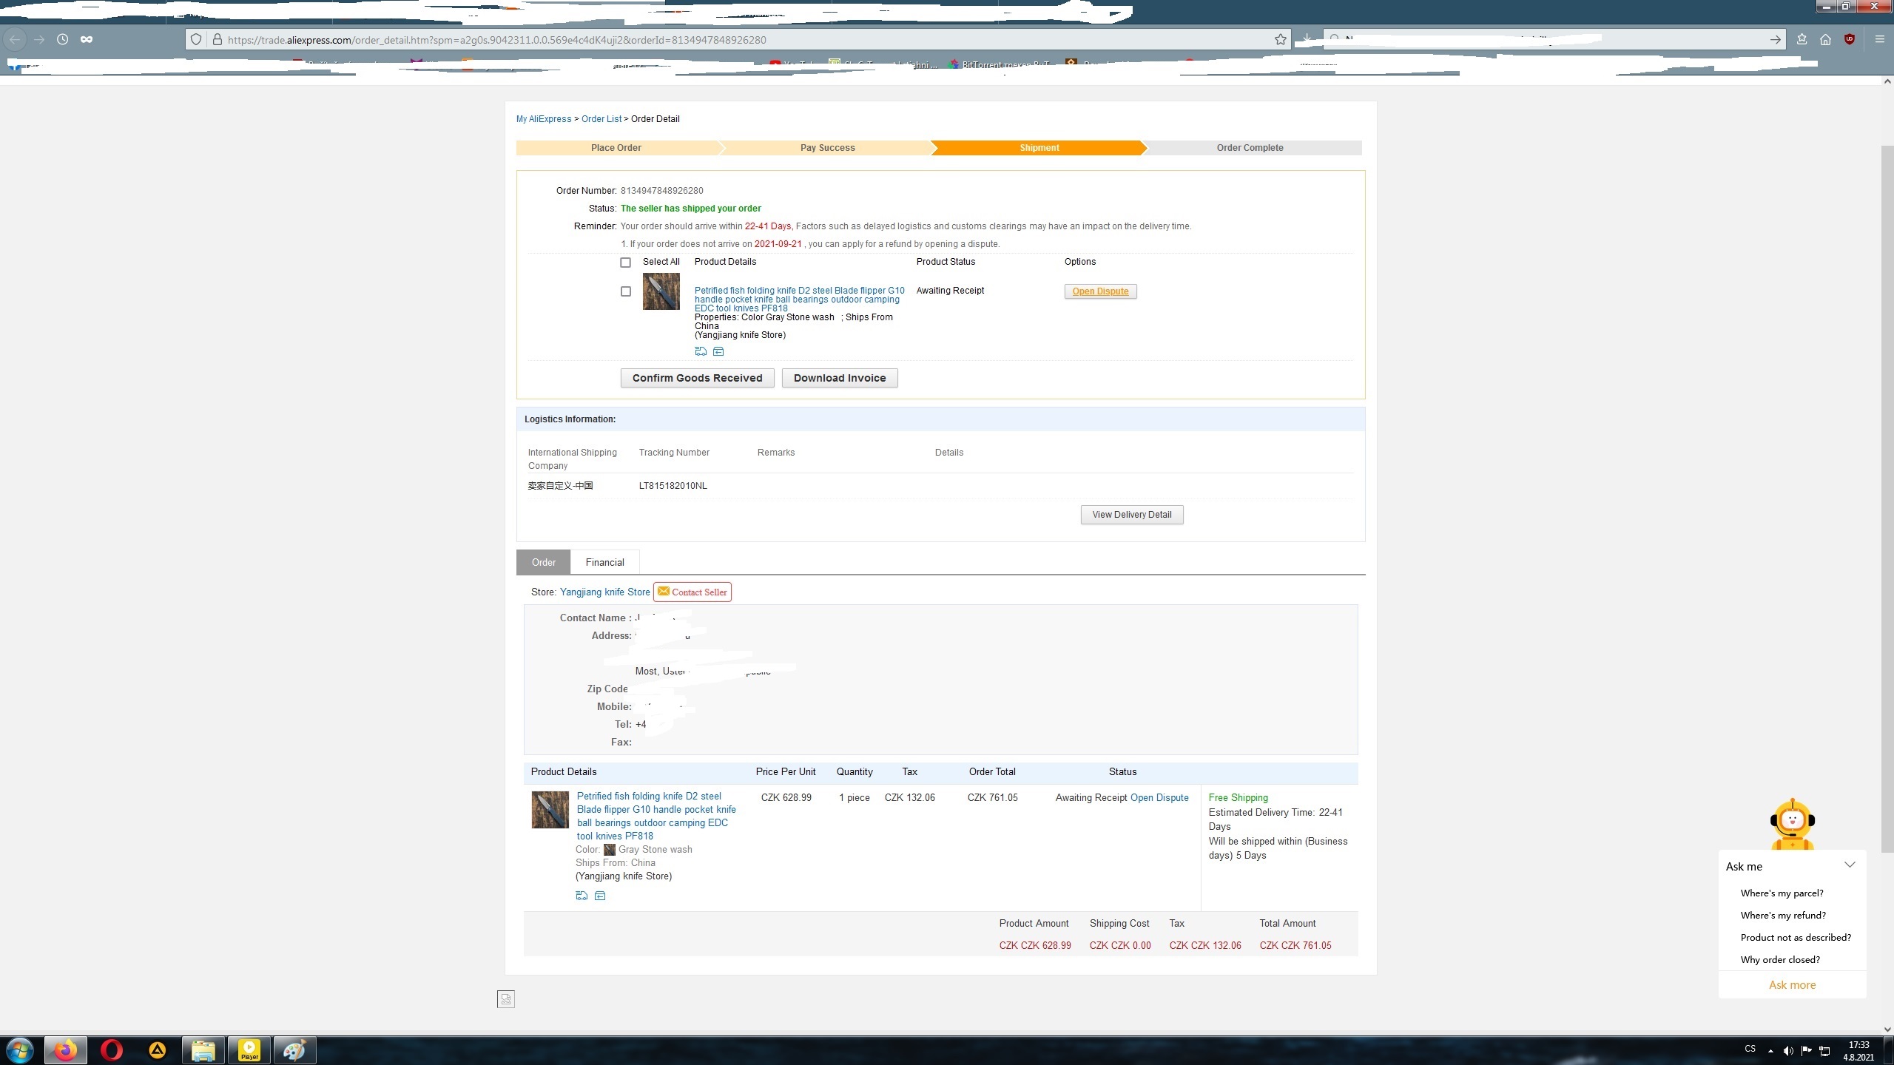The height and width of the screenshot is (1065, 1894).
Task: Collapse the Ask me panel chevron
Action: tap(1850, 865)
